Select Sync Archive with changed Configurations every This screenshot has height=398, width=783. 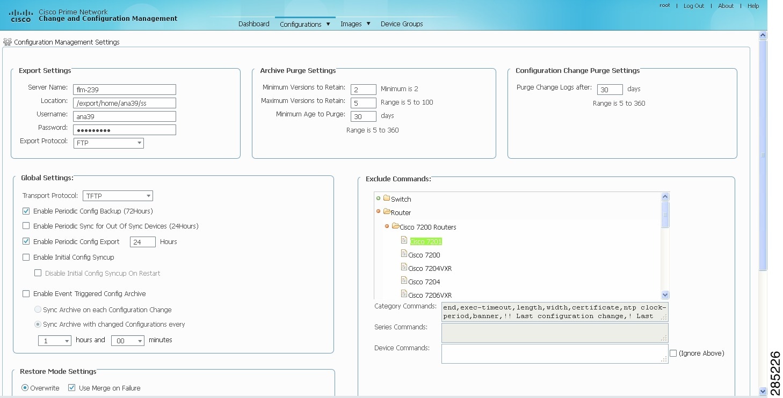coord(38,324)
